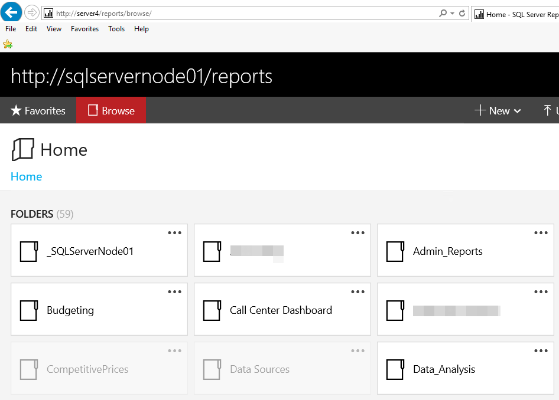Click the search magnifier in address bar
559x400 pixels.
(443, 14)
